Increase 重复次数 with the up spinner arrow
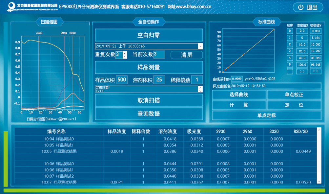 (x=125, y=53)
